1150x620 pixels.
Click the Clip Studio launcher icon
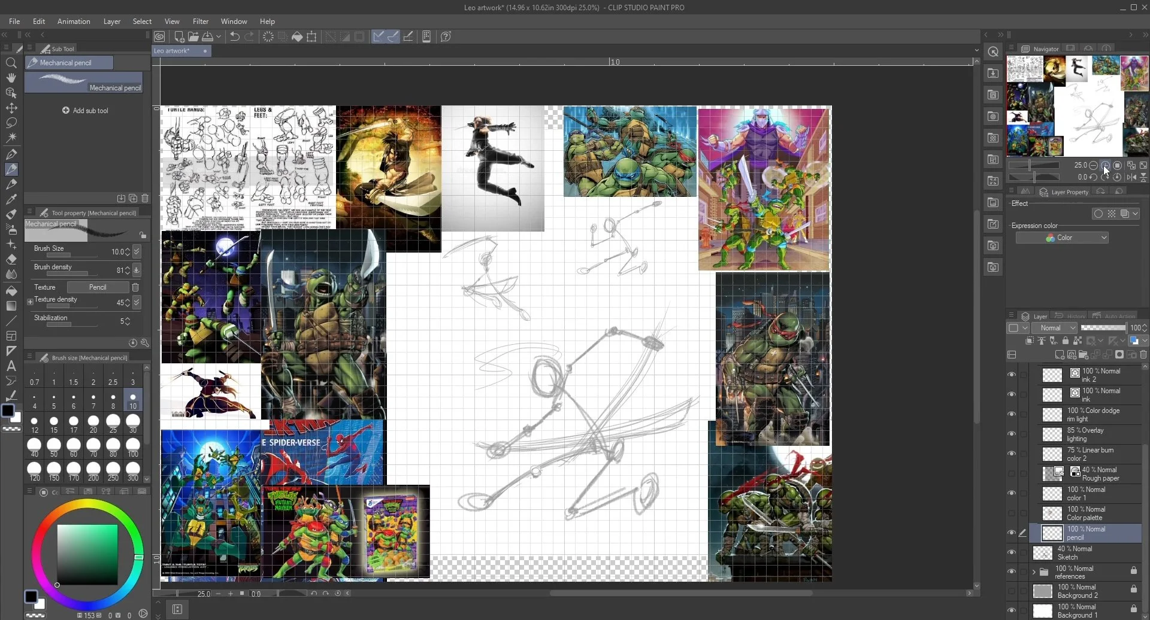click(159, 37)
